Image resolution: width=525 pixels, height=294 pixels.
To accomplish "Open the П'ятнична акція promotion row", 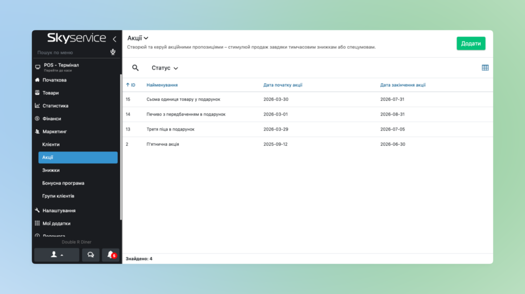I will pyautogui.click(x=163, y=144).
